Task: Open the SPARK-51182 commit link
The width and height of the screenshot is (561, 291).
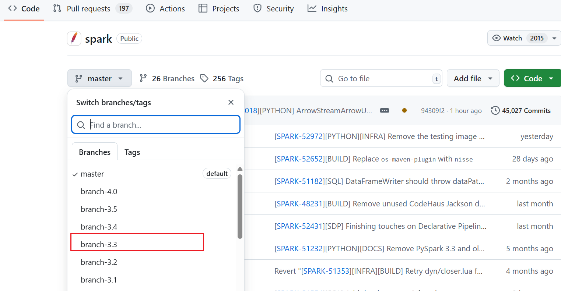Action: tap(299, 181)
